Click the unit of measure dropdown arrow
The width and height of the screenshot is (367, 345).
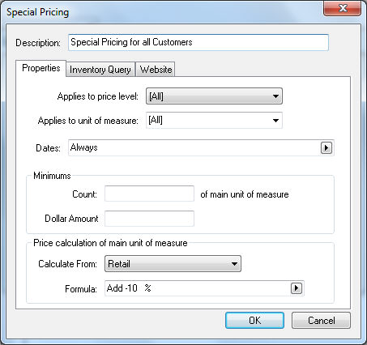[x=275, y=121]
